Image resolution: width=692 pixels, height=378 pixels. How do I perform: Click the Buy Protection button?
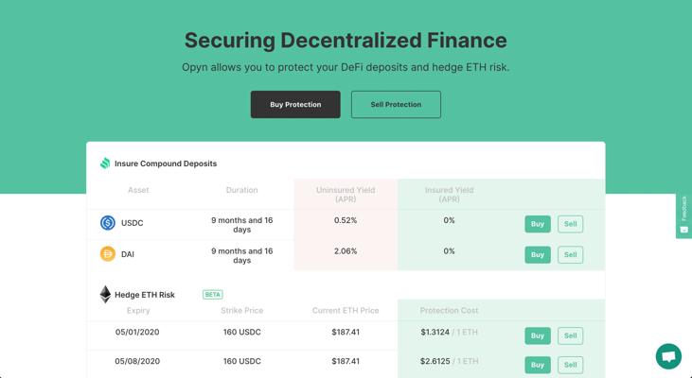pos(295,104)
